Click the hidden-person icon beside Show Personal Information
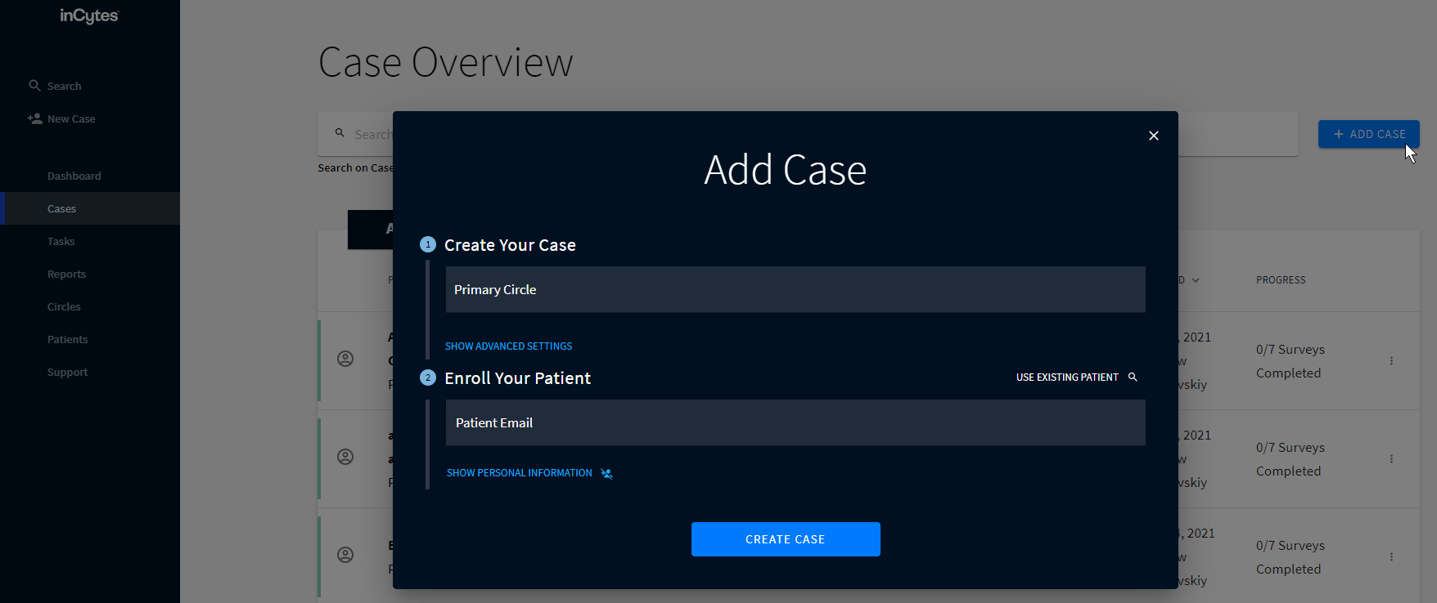The width and height of the screenshot is (1437, 603). [x=606, y=474]
